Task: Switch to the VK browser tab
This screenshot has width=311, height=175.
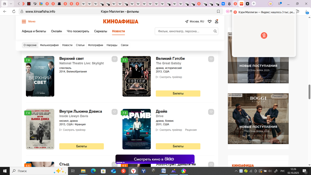Action: pos(223,4)
